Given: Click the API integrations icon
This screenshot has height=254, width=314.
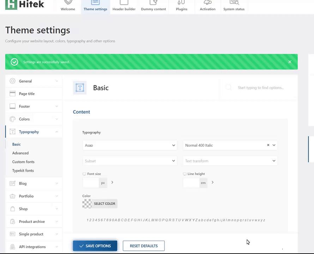Looking at the screenshot, I should click(12, 247).
